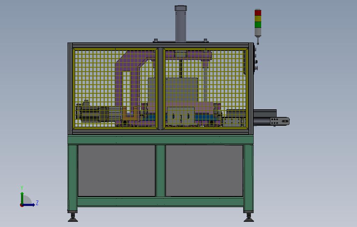The image size is (357, 227).
Task: Select the green top beam of the base frame
Action: coord(160,140)
